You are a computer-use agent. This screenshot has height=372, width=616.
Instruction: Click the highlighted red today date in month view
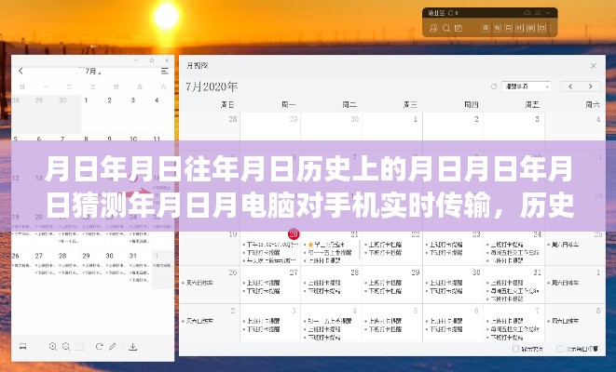click(293, 235)
